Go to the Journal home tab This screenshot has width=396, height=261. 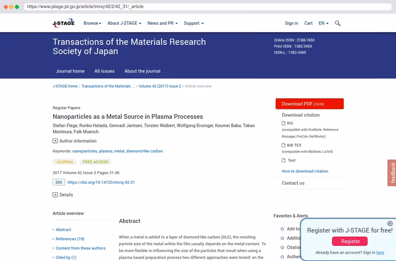(x=70, y=71)
